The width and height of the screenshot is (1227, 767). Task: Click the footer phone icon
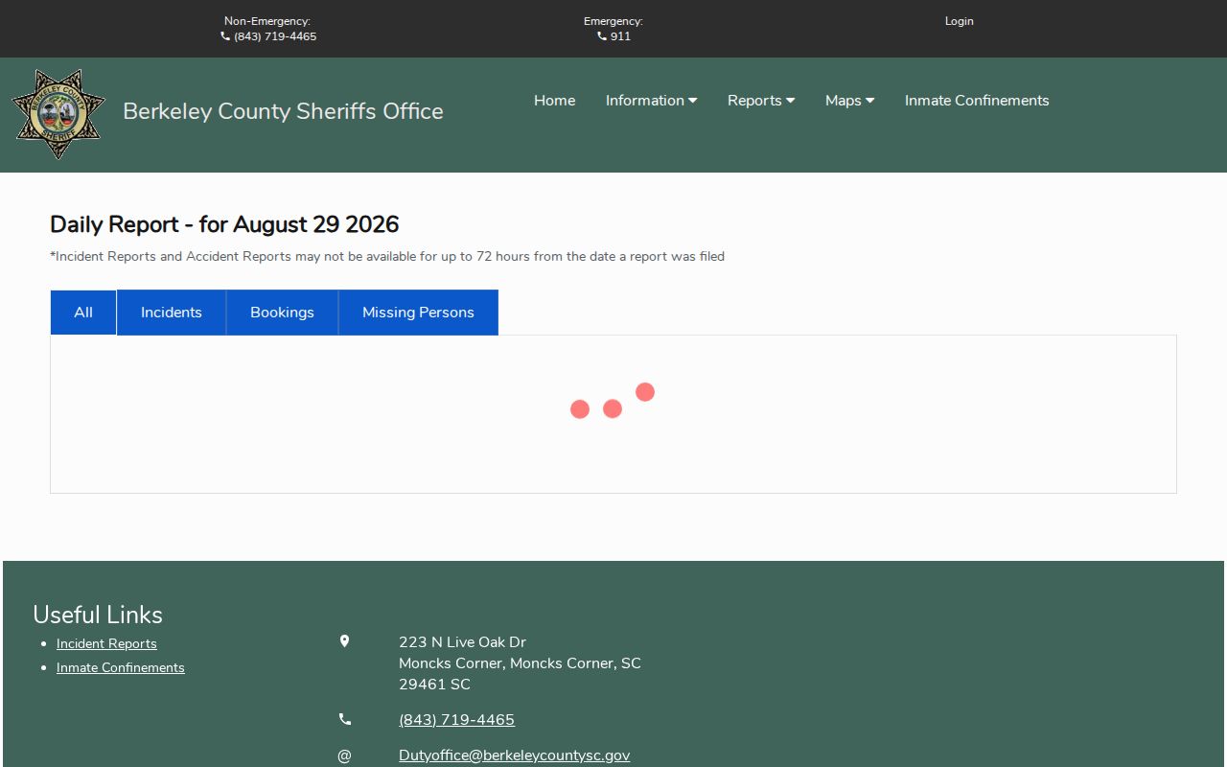pyautogui.click(x=345, y=719)
